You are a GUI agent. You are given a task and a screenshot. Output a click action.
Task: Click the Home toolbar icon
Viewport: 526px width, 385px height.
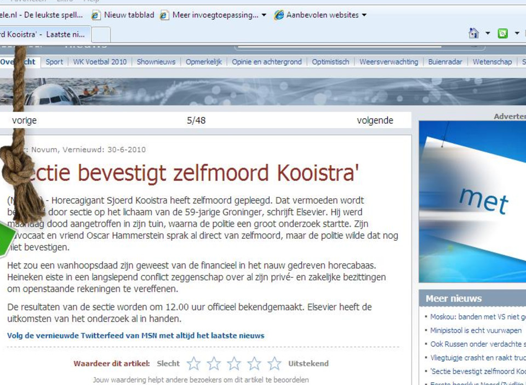[473, 33]
